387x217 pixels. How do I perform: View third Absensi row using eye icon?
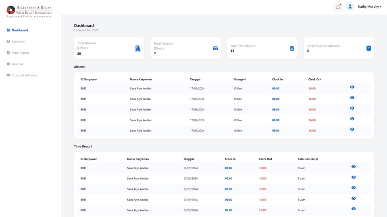(x=352, y=108)
